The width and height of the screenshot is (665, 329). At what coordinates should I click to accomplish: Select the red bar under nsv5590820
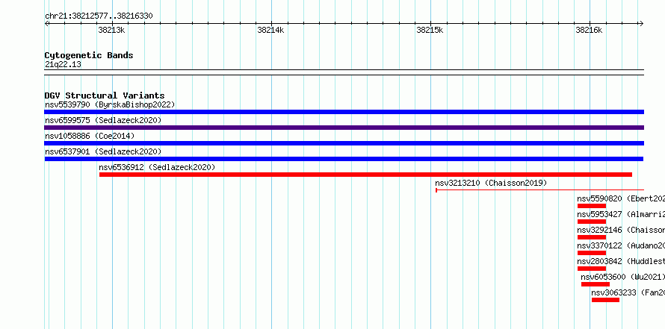[x=592, y=206]
